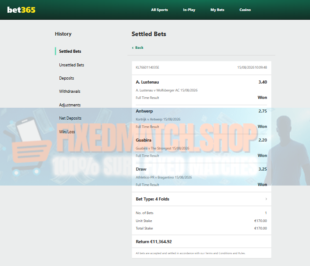310x266 pixels.
Task: Open the Casino tab
Action: [245, 10]
